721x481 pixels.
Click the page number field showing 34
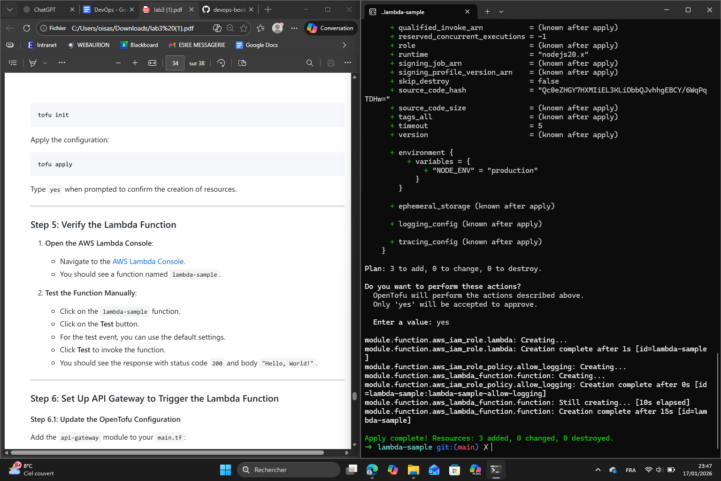pos(175,62)
